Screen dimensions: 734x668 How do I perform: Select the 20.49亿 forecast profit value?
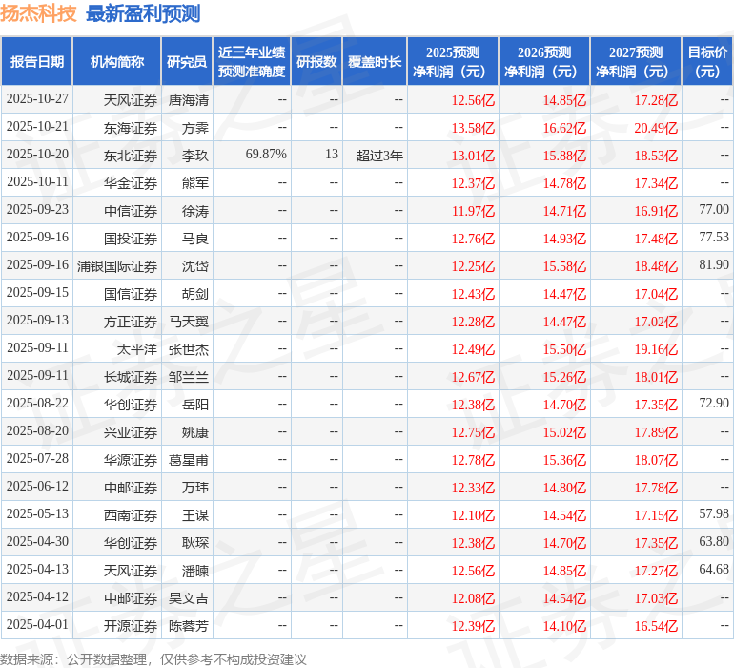pos(656,128)
